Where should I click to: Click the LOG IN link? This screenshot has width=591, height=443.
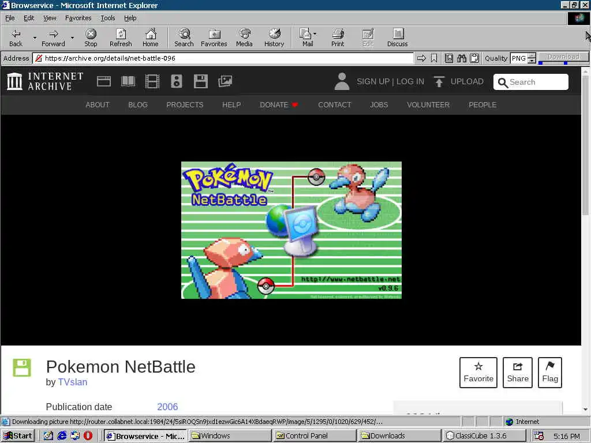point(410,82)
